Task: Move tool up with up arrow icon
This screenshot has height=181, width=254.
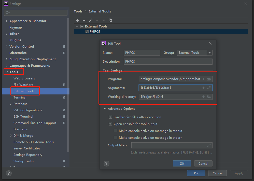Action: point(97,20)
